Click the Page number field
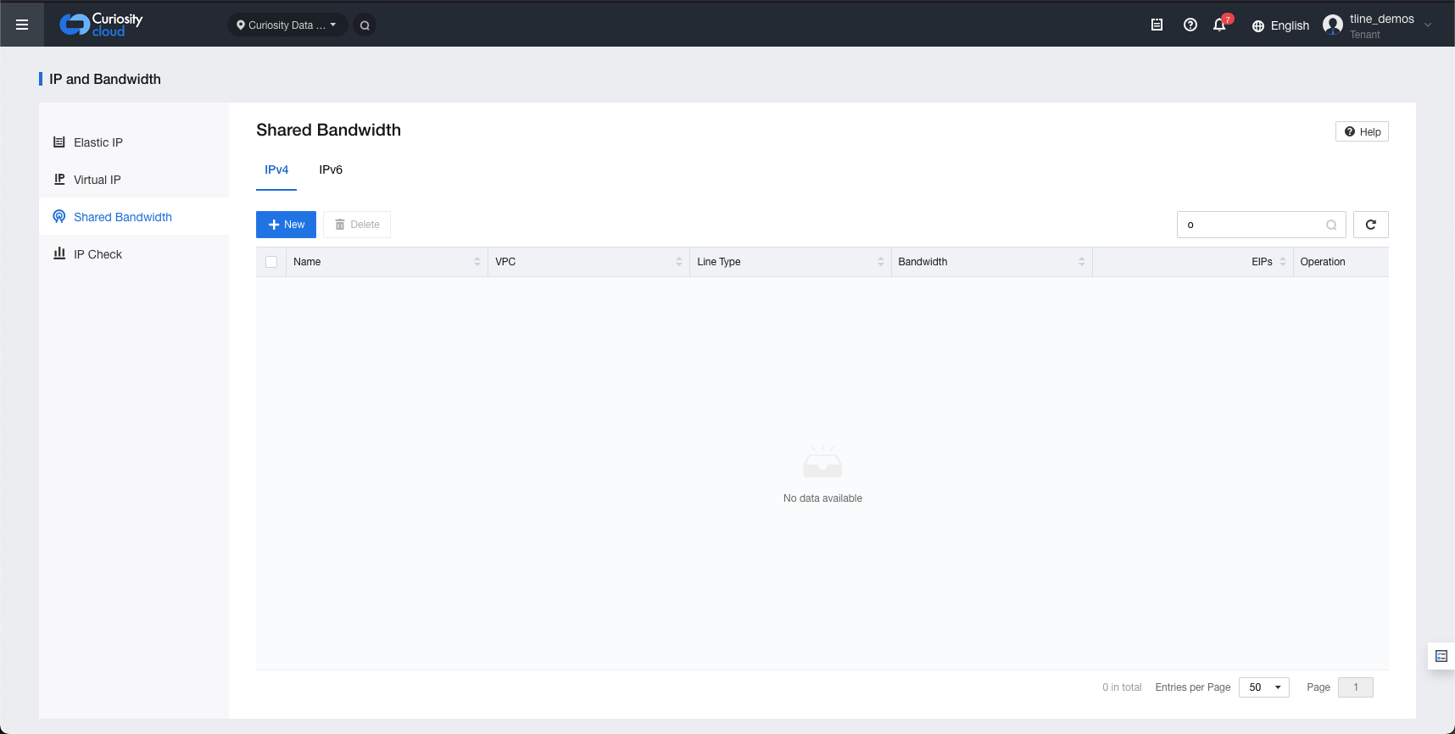The width and height of the screenshot is (1455, 734). pyautogui.click(x=1355, y=687)
